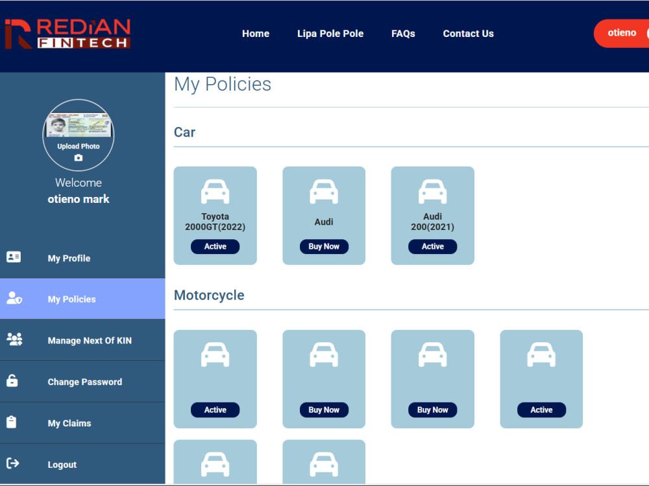Click the My Policies user shield icon
Screen dimensions: 649x486
tap(14, 298)
